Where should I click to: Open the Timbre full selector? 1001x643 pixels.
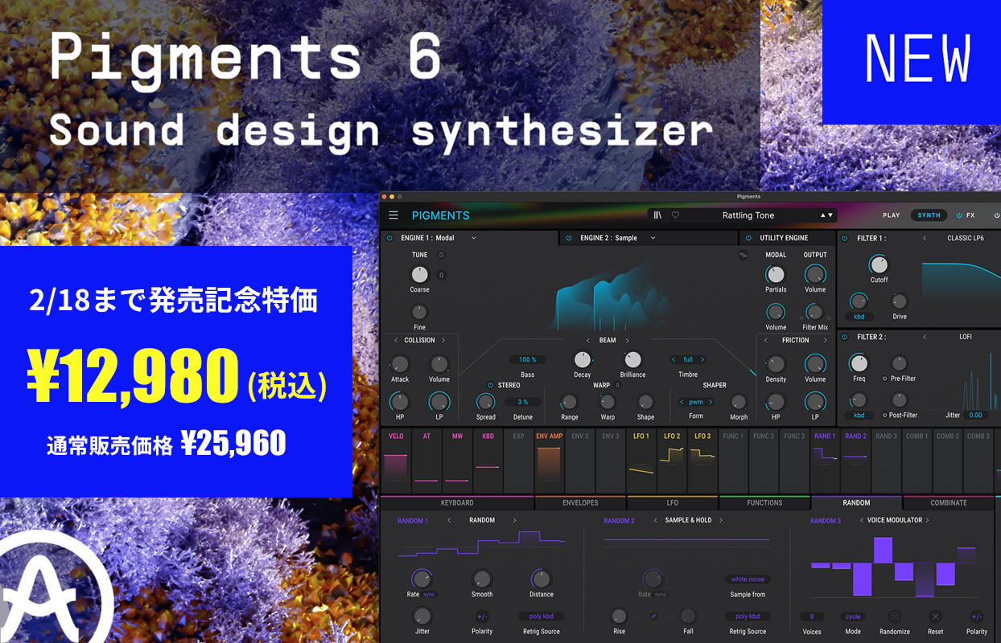pyautogui.click(x=688, y=359)
